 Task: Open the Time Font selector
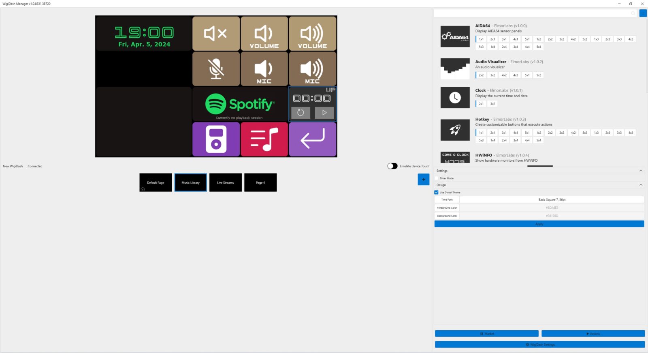tap(552, 200)
